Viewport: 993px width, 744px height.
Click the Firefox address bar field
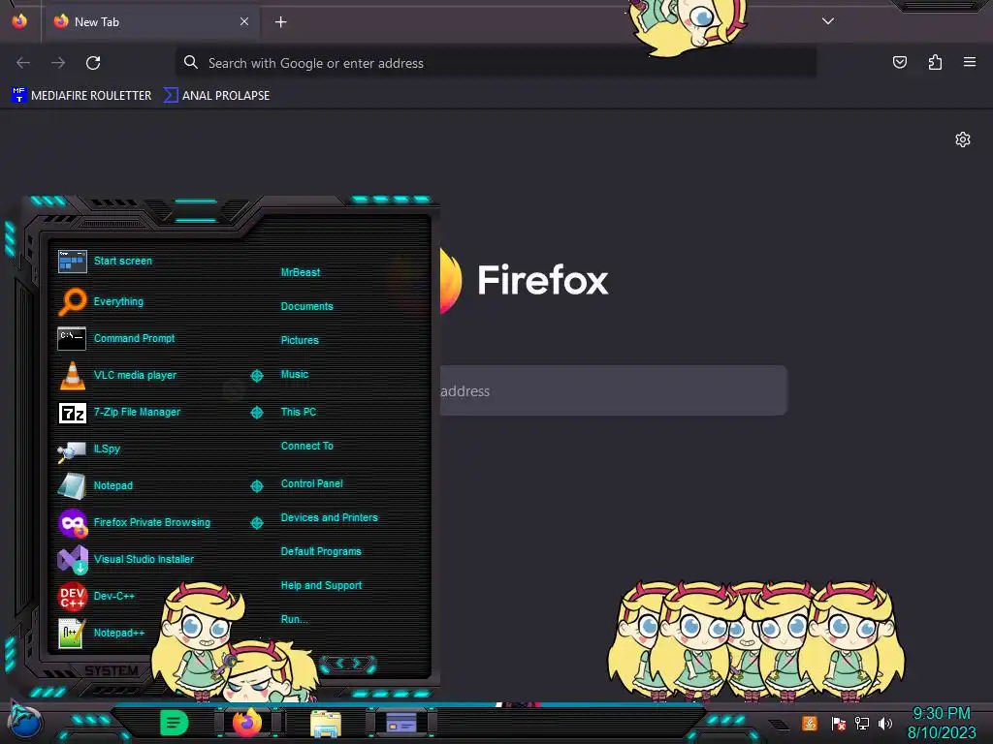[496, 63]
